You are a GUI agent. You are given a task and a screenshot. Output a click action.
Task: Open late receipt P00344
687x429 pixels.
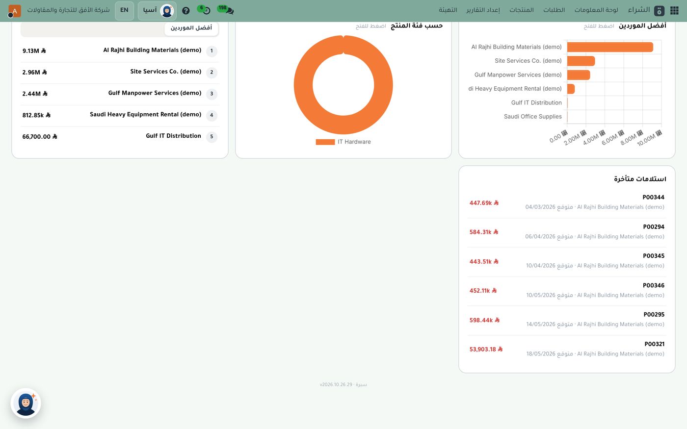click(567, 202)
